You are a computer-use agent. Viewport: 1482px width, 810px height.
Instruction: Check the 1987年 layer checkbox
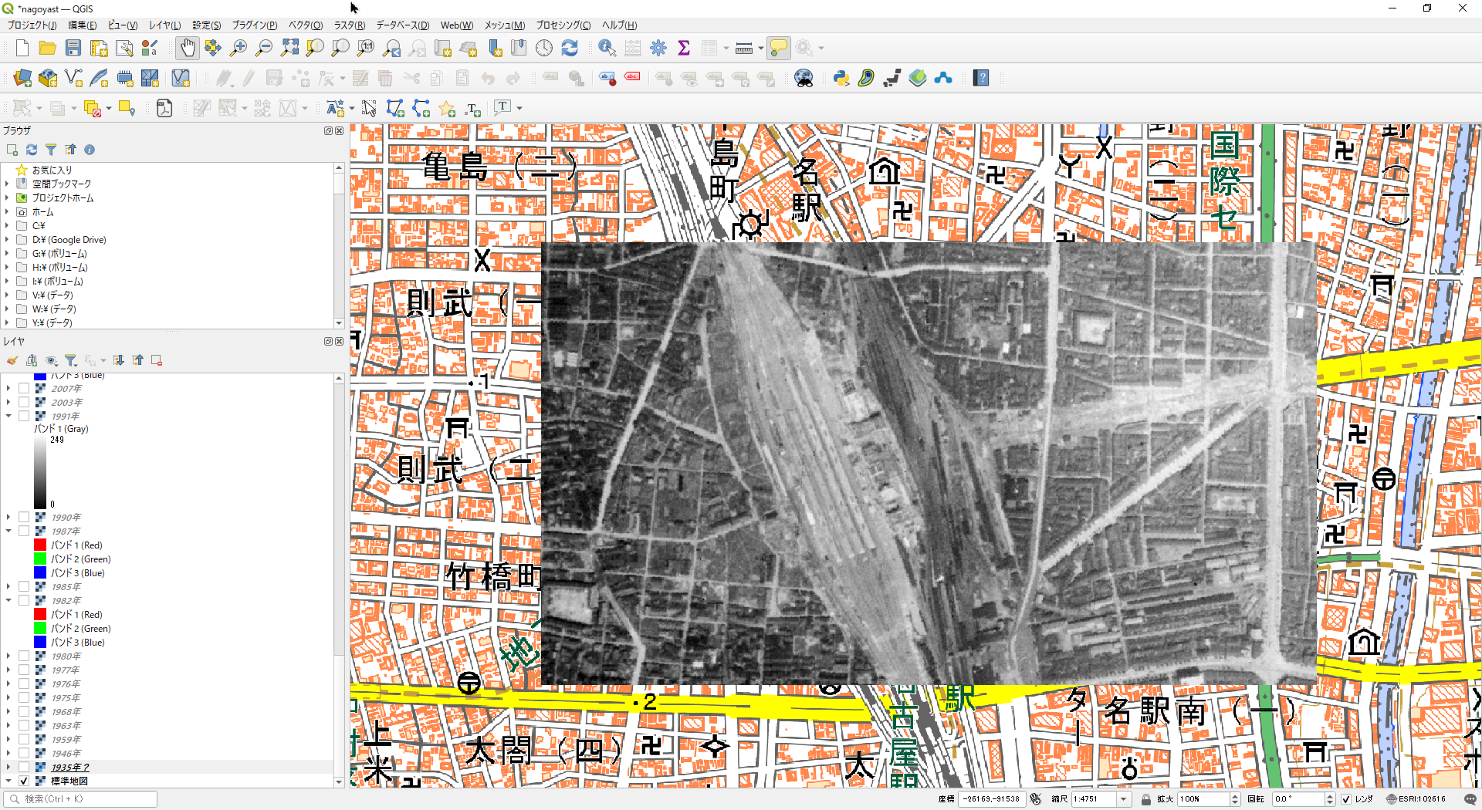coord(24,531)
